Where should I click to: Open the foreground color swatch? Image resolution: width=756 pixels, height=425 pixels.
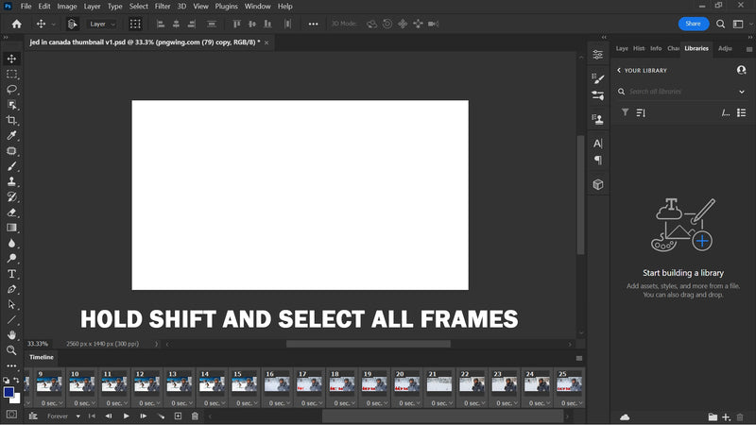coord(9,392)
